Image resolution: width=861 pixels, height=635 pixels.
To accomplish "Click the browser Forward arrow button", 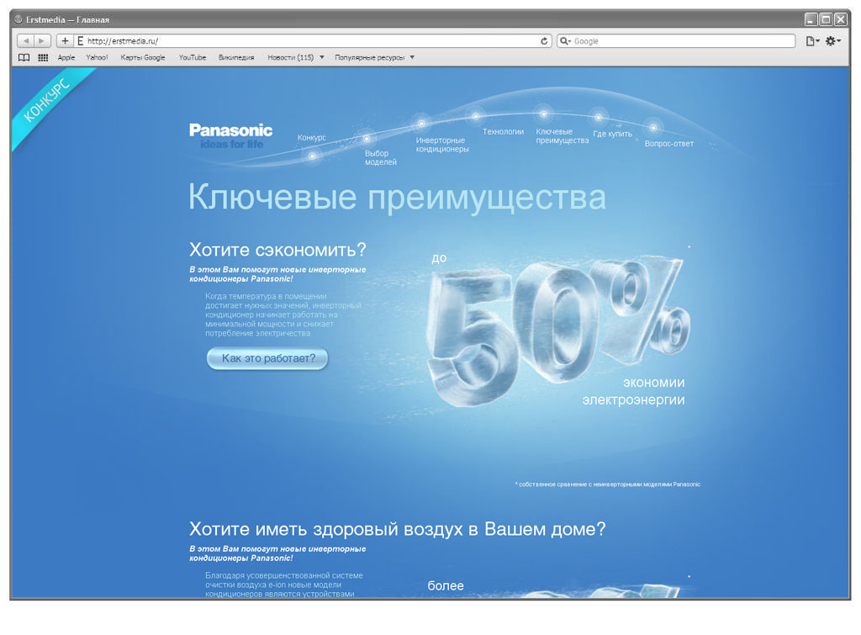I will coord(42,40).
